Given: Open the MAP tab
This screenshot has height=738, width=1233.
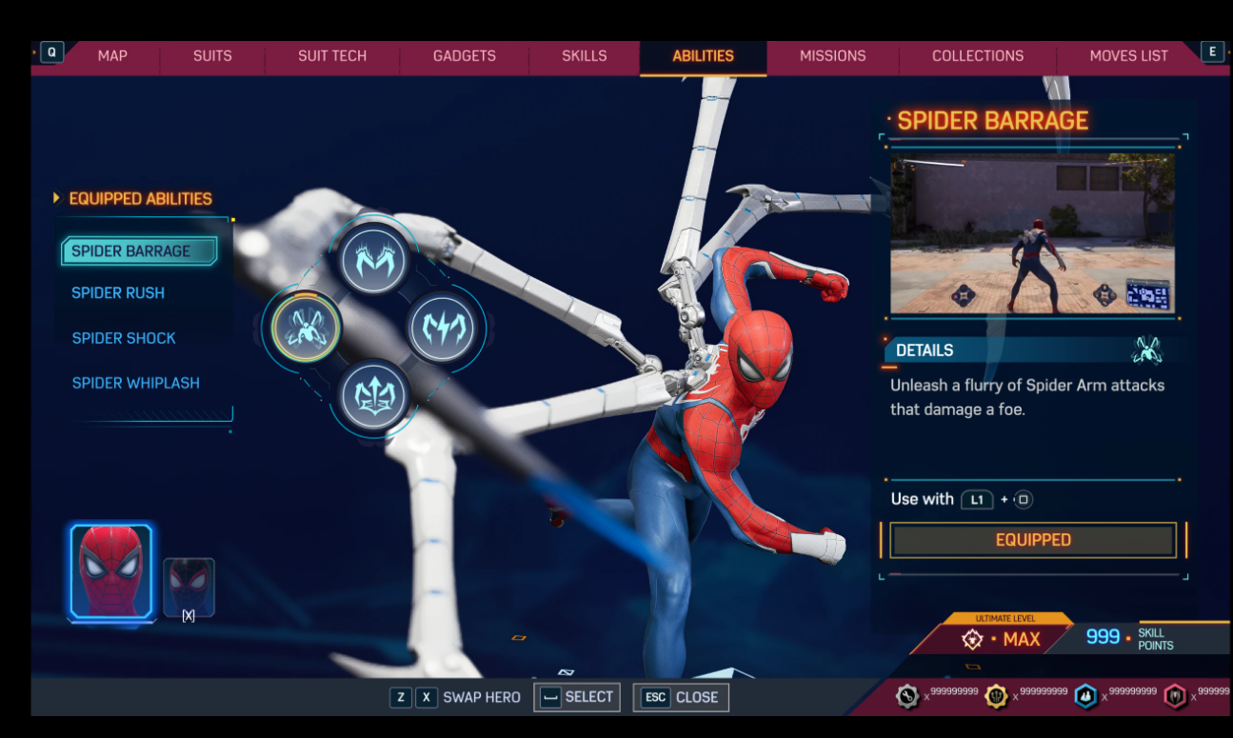Looking at the screenshot, I should click(112, 56).
